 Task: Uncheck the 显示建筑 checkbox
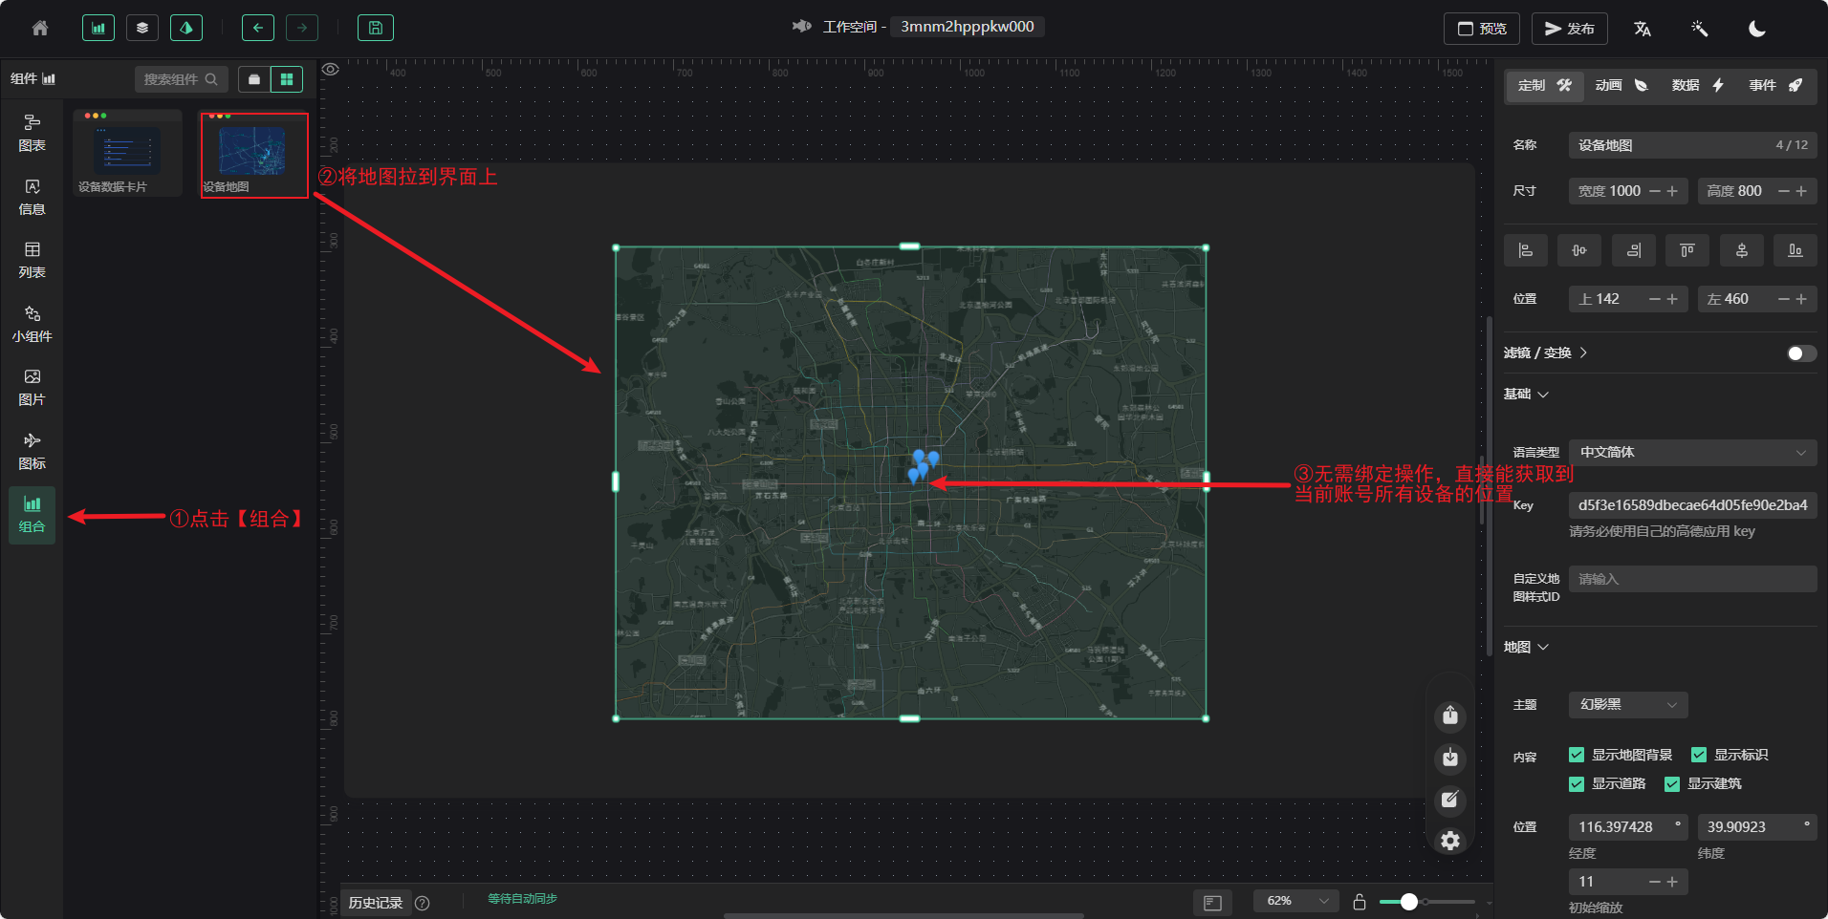[1672, 784]
